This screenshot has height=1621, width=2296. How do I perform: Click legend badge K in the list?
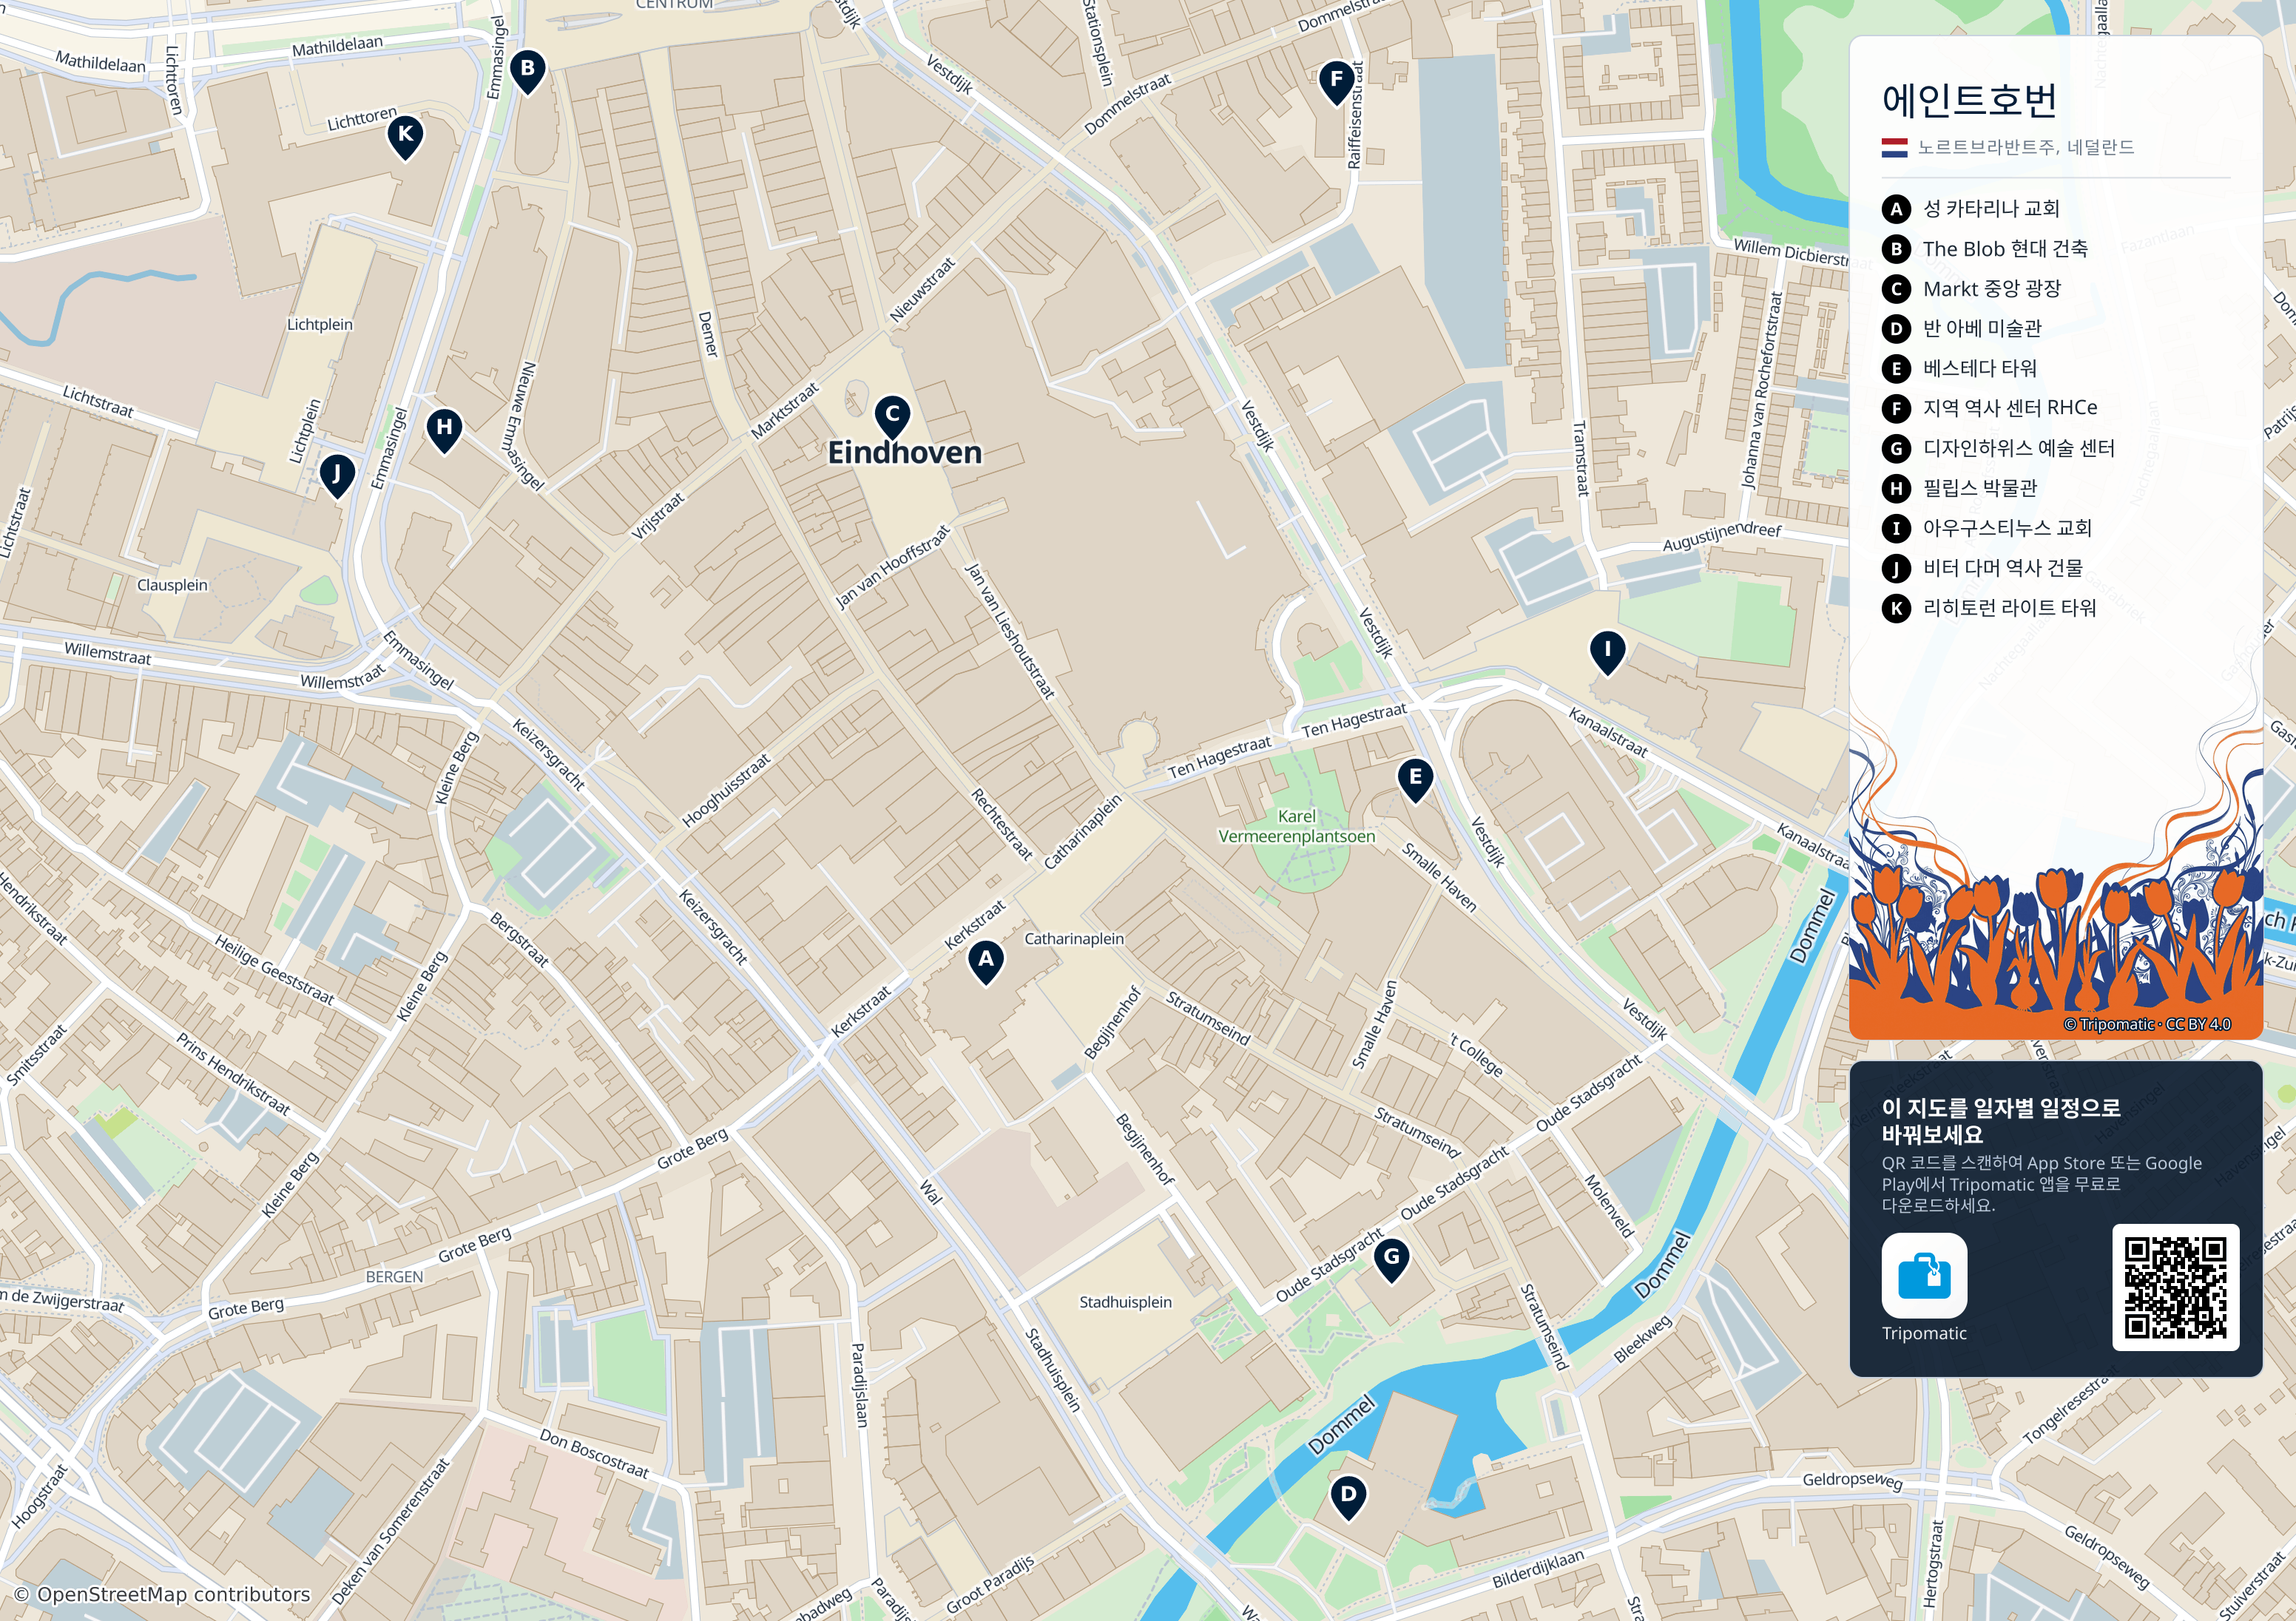click(x=1896, y=608)
